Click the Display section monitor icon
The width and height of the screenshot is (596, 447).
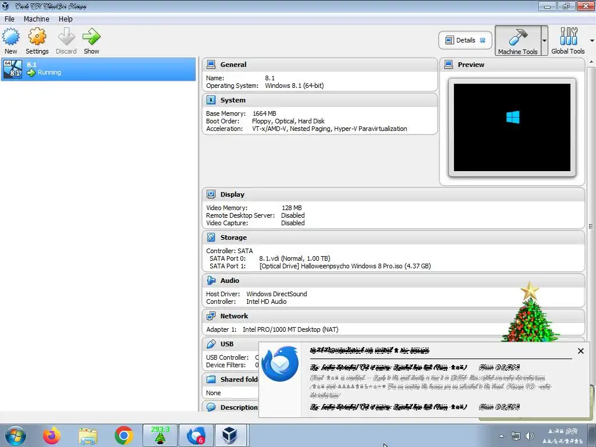click(211, 194)
